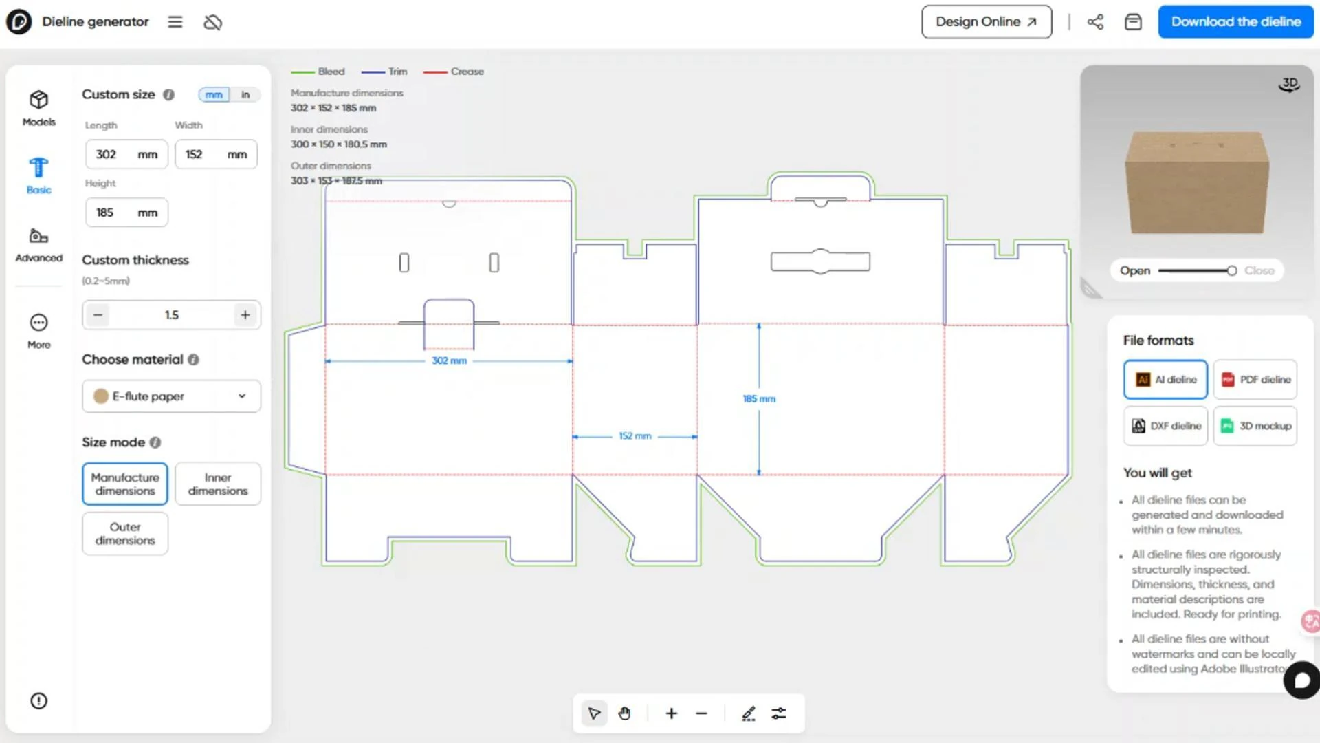1320x743 pixels.
Task: Select Outer dimensions size mode
Action: 125,533
